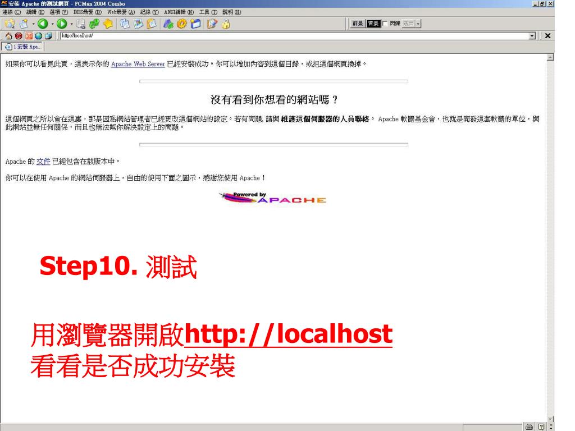Image resolution: width=575 pixels, height=431 pixels.
Task: Go forward with the green right arrow
Action: (62, 24)
